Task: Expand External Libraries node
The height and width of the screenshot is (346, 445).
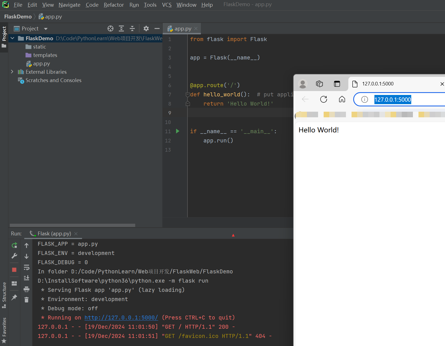Action: pyautogui.click(x=12, y=72)
